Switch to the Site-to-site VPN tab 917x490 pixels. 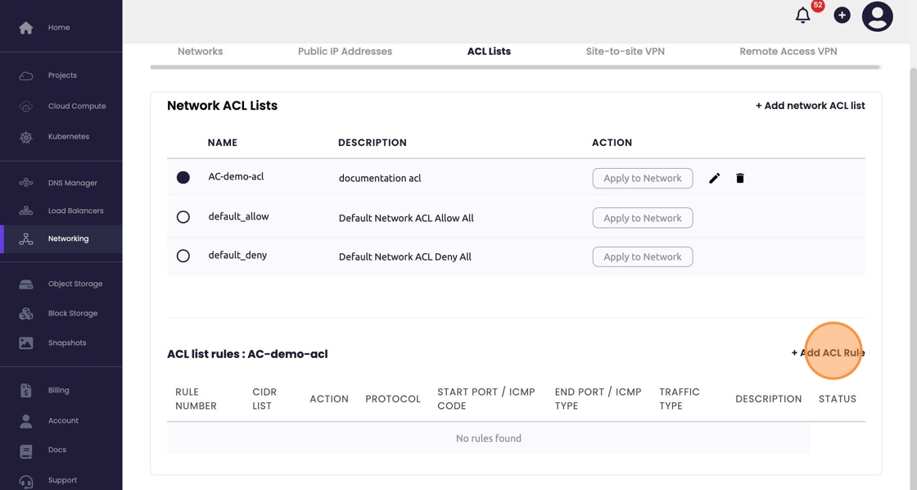[x=625, y=51]
